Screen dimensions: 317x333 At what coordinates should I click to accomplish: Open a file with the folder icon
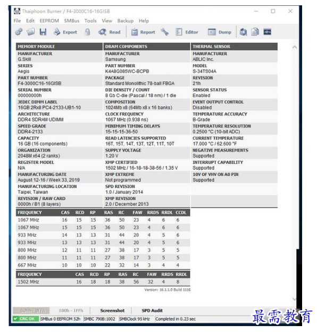(30, 32)
